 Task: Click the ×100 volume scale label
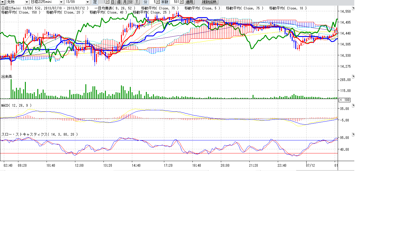point(344,100)
